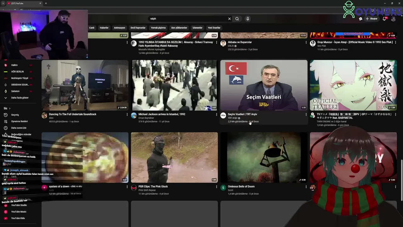Open more options for Seçim Vaatleri video
The height and width of the screenshot is (227, 403).
point(306,114)
